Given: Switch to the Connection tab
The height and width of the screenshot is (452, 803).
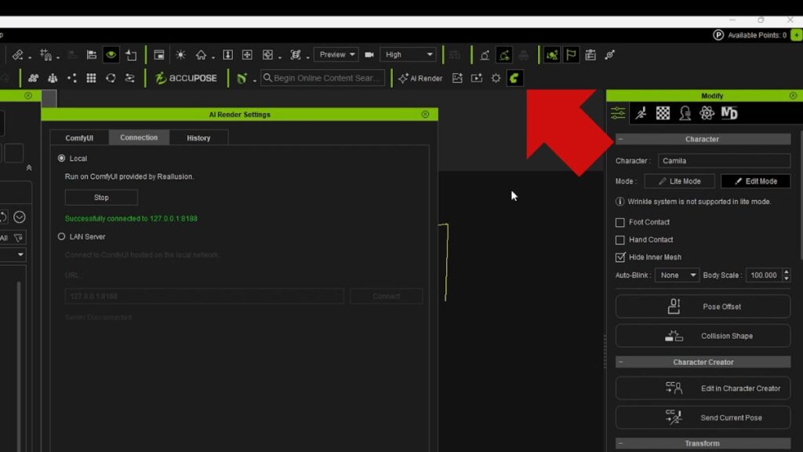Looking at the screenshot, I should [x=139, y=137].
